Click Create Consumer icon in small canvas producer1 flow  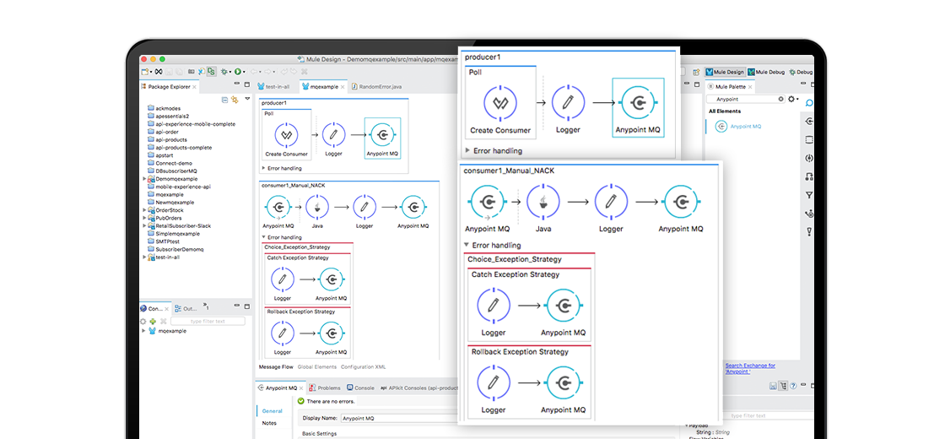tap(286, 134)
